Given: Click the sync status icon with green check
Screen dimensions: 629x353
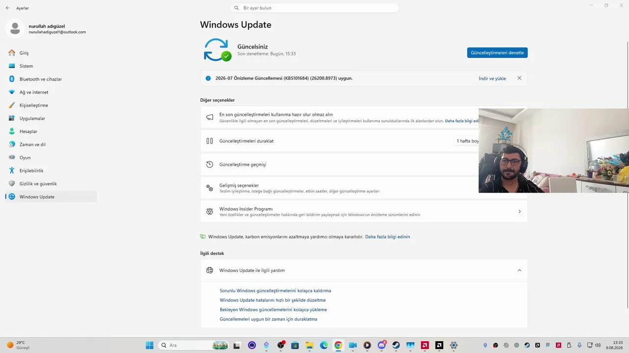Looking at the screenshot, I should click(x=217, y=50).
